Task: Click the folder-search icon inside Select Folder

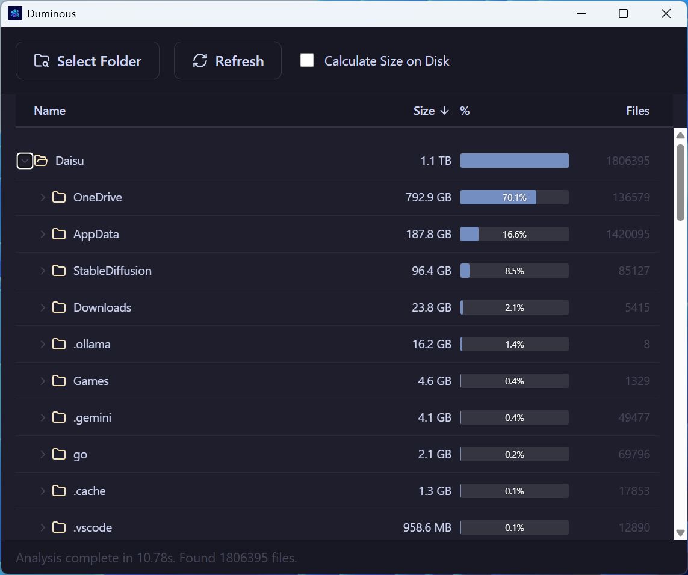Action: (41, 60)
